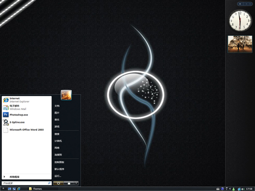Click the sidebar add gadget plus button
The width and height of the screenshot is (255, 191).
[x=240, y=4]
